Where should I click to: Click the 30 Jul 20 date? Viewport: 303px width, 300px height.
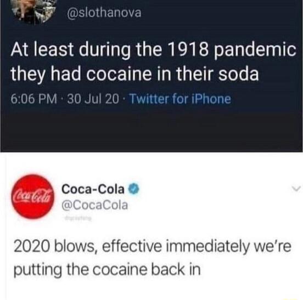click(93, 99)
